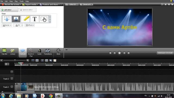Click the timeline Copy icon
Screen dimensions: 174x98
pos(51,60)
